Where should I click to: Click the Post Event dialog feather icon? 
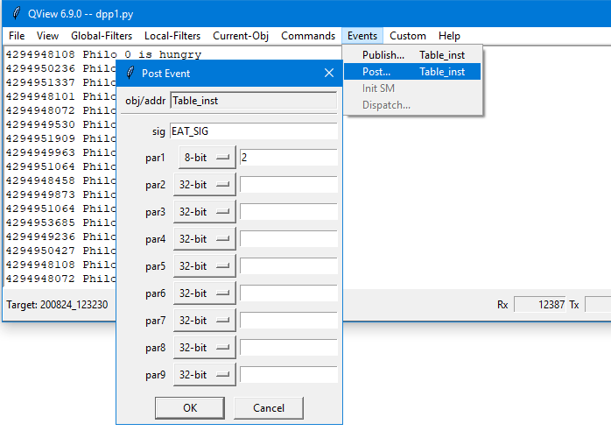(x=130, y=73)
